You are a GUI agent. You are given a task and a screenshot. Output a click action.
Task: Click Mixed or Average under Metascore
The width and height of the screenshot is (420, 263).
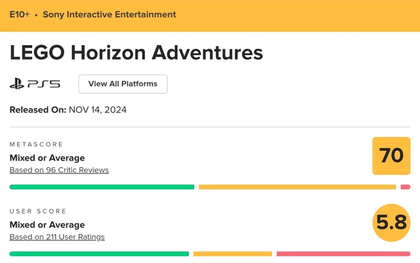(47, 158)
